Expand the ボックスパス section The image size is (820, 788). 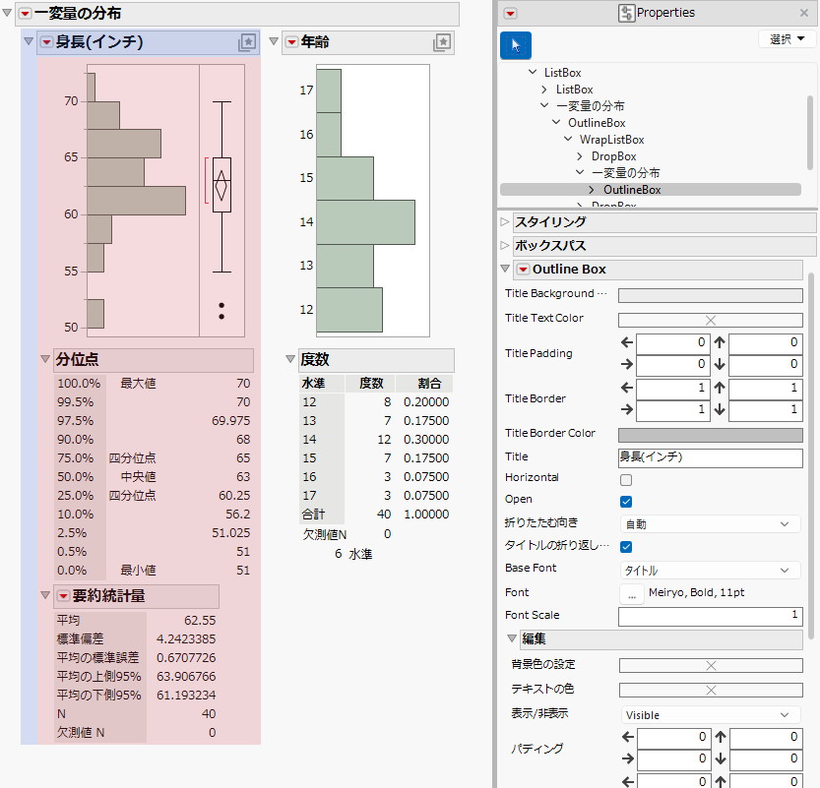pos(505,245)
